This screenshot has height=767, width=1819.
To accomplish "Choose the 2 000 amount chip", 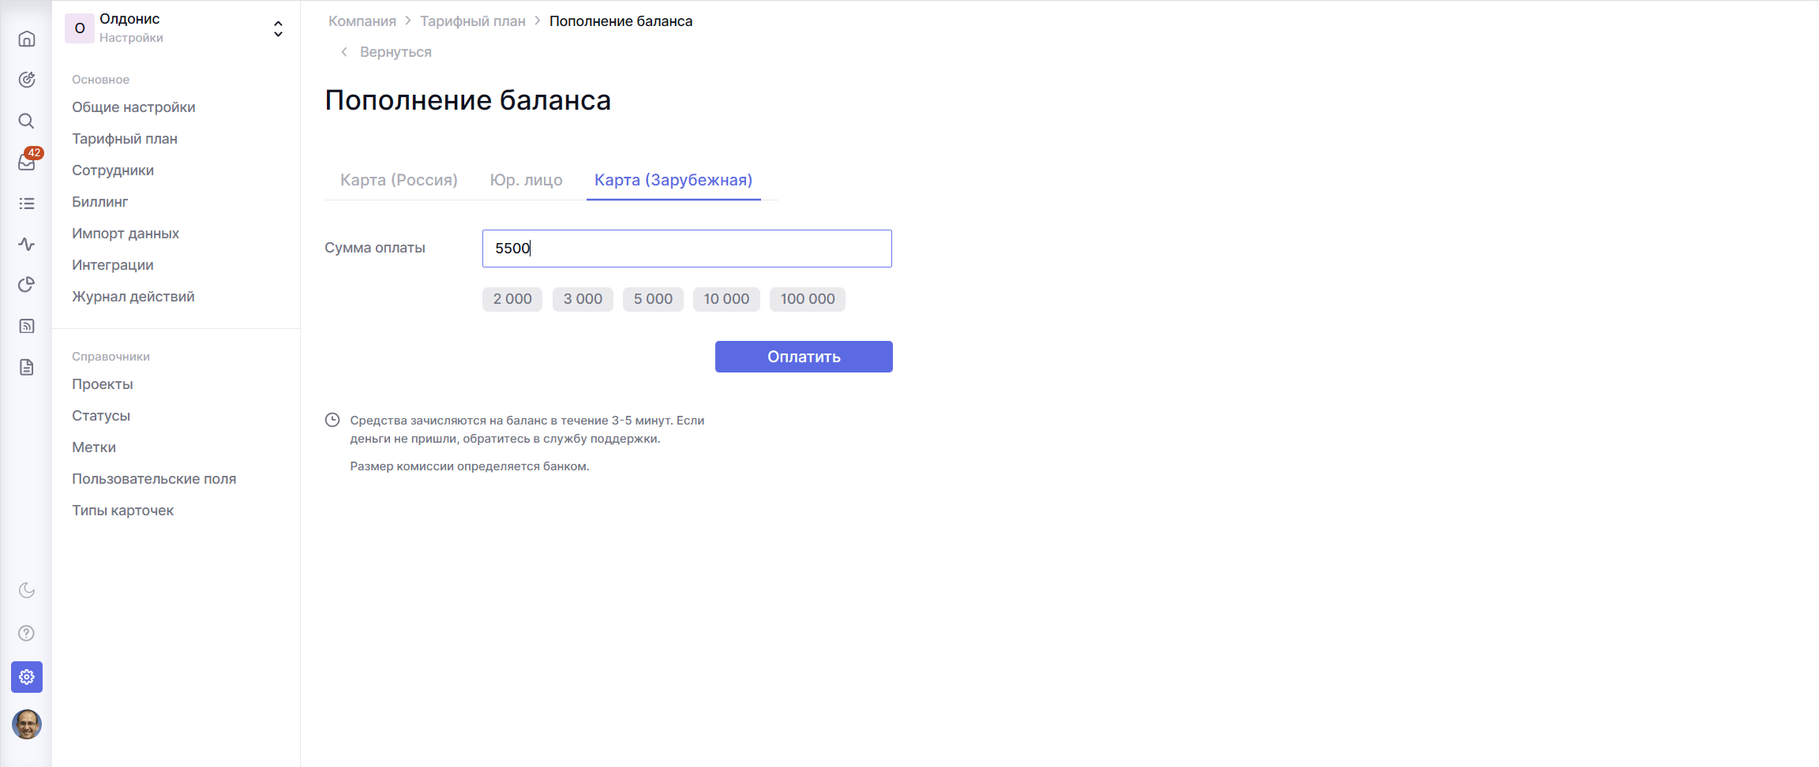I will pos(512,299).
